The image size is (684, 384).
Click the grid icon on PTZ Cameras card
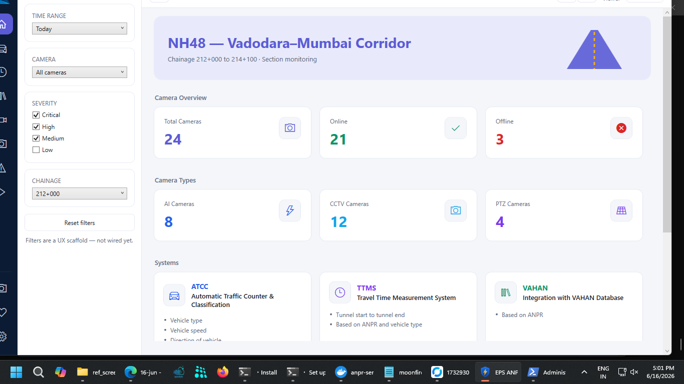tap(621, 210)
